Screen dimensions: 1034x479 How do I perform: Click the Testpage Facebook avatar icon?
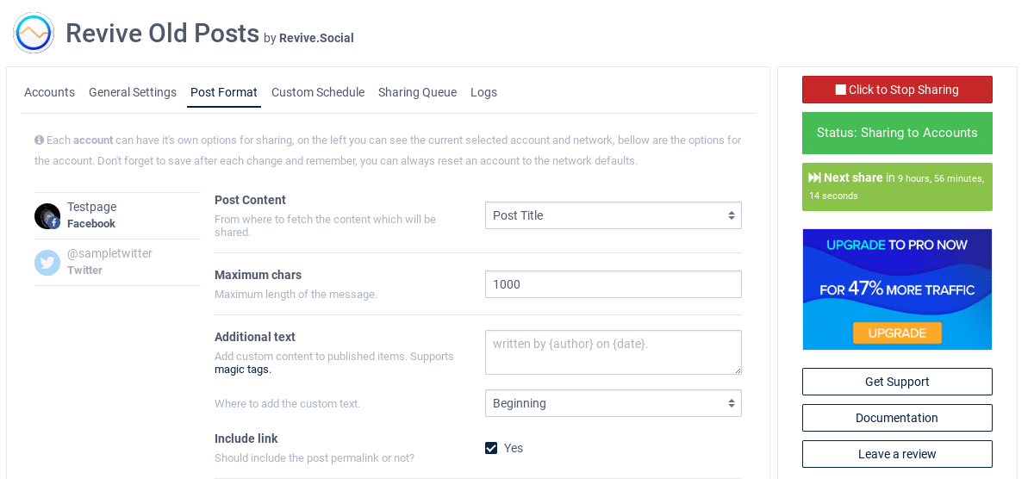(x=47, y=215)
